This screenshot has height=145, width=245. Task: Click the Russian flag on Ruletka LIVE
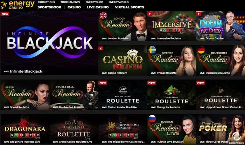click(152, 119)
